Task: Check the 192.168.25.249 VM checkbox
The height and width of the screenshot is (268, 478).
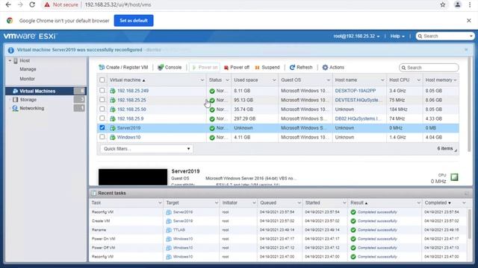Action: 102,91
